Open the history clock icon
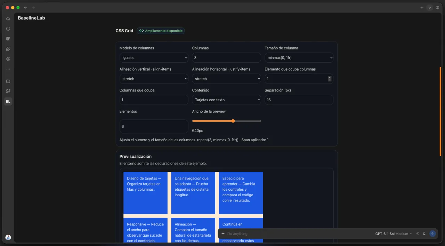This screenshot has height=246, width=445. [8, 29]
